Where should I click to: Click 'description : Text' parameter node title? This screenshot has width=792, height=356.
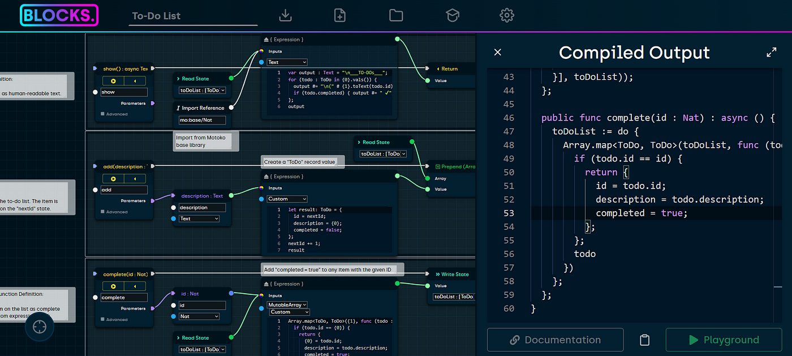point(202,196)
